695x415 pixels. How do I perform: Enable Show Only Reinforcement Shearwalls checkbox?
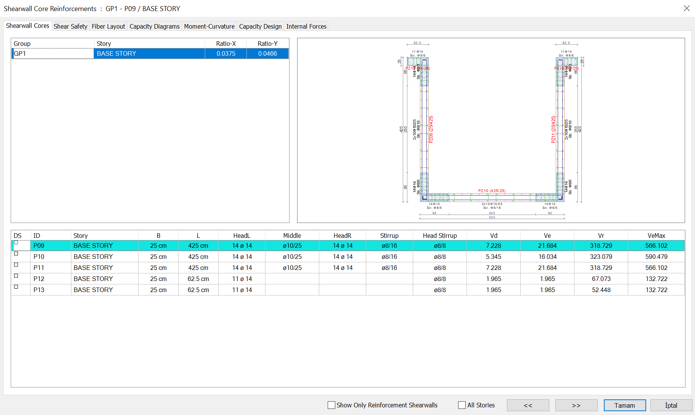pyautogui.click(x=331, y=405)
